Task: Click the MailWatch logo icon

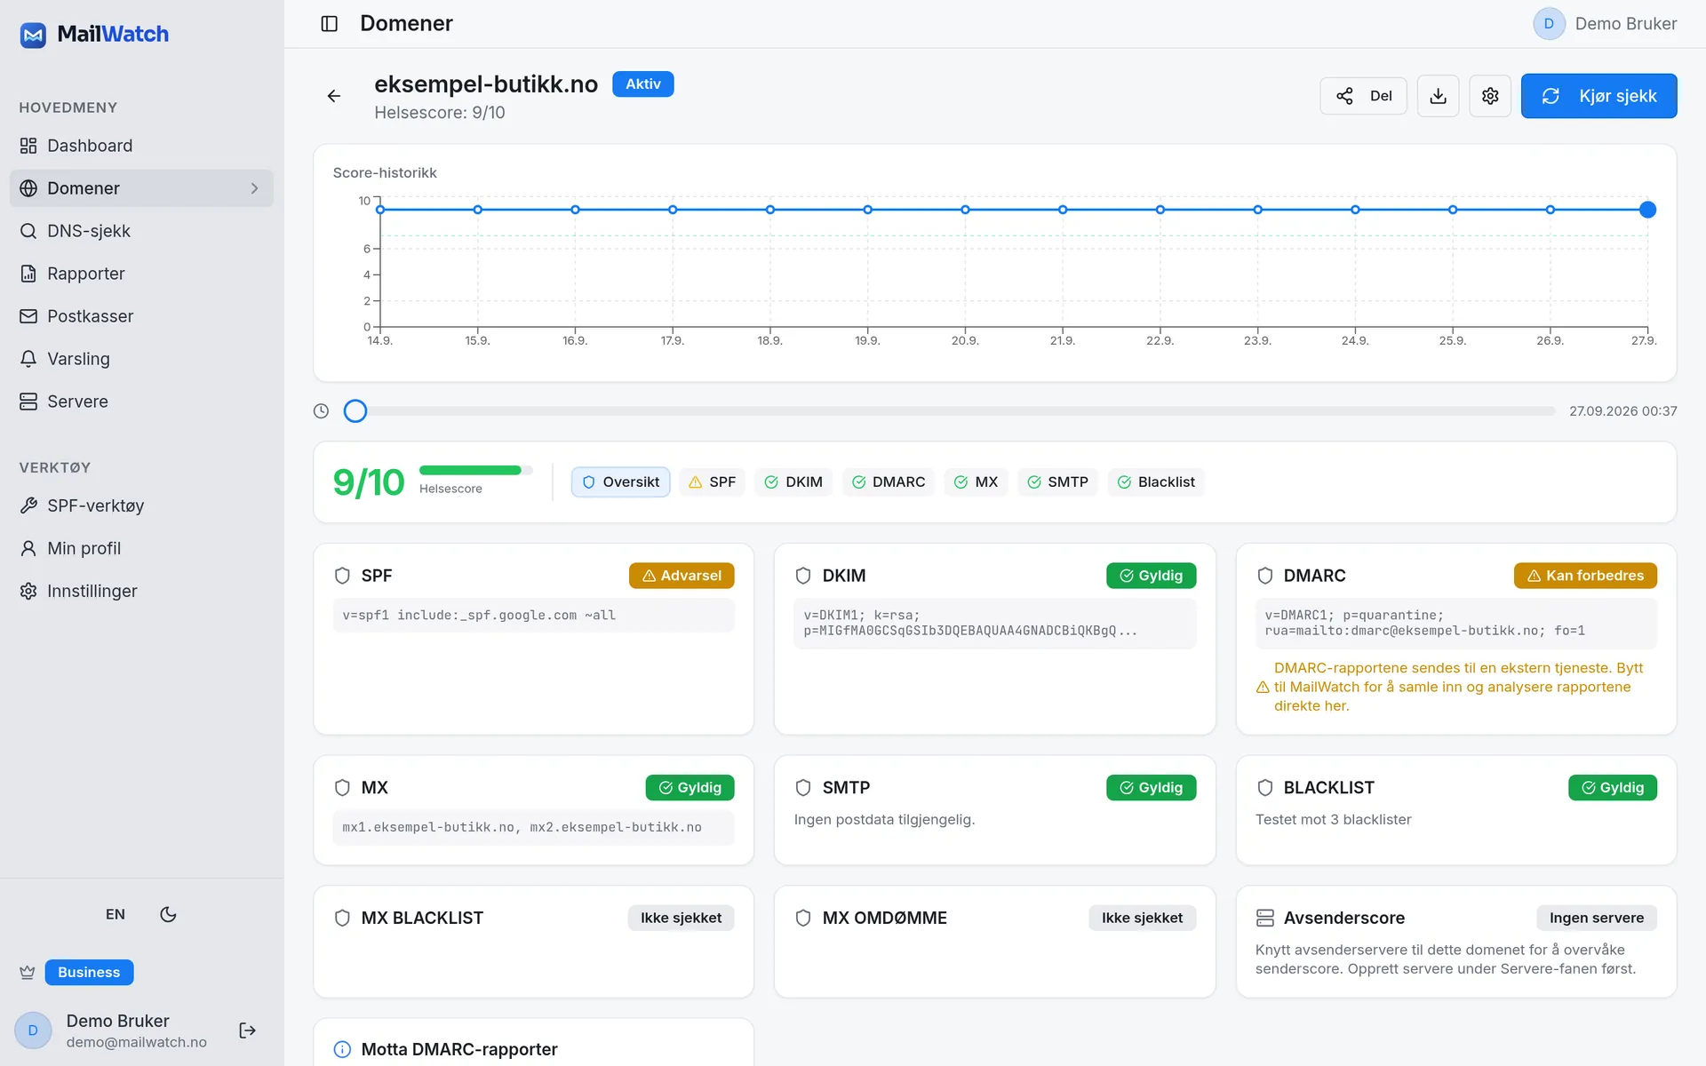Action: [x=33, y=35]
